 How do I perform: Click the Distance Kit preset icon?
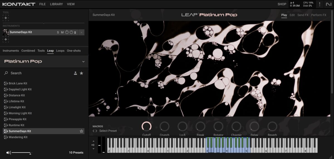point(6,95)
